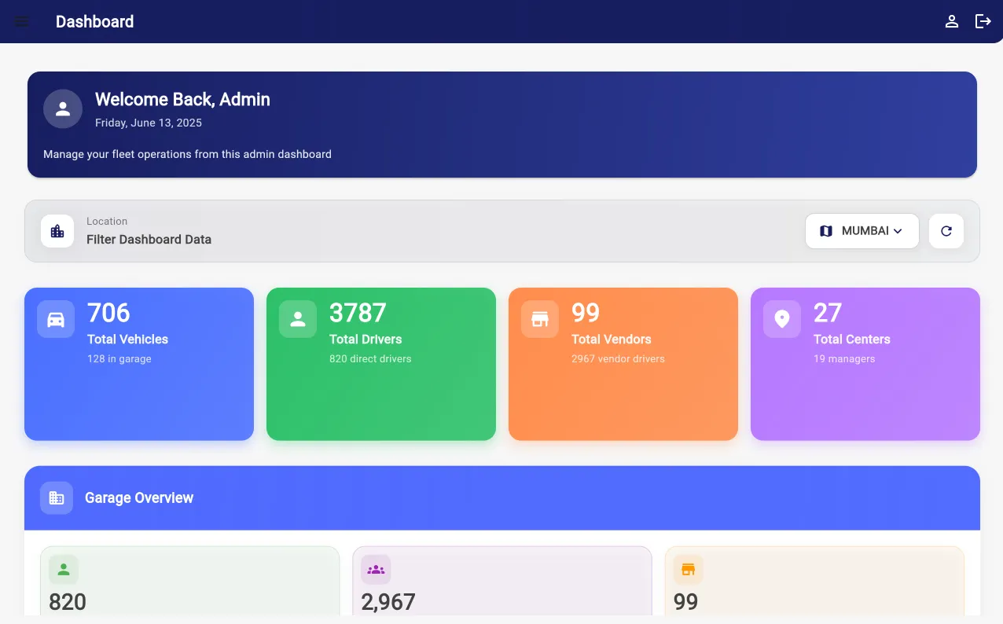This screenshot has width=1003, height=624.
Task: Click the 3787 drivers count
Action: click(x=358, y=313)
